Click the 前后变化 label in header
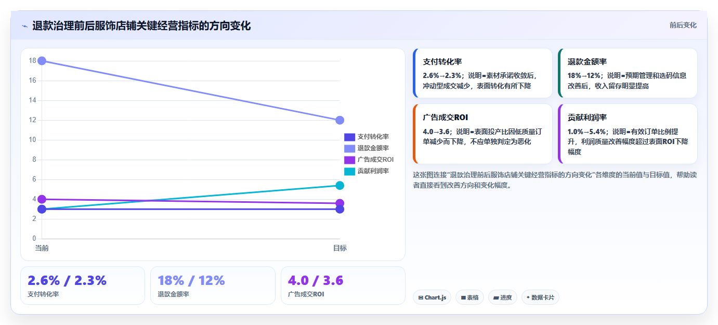The image size is (718, 325). [x=683, y=25]
